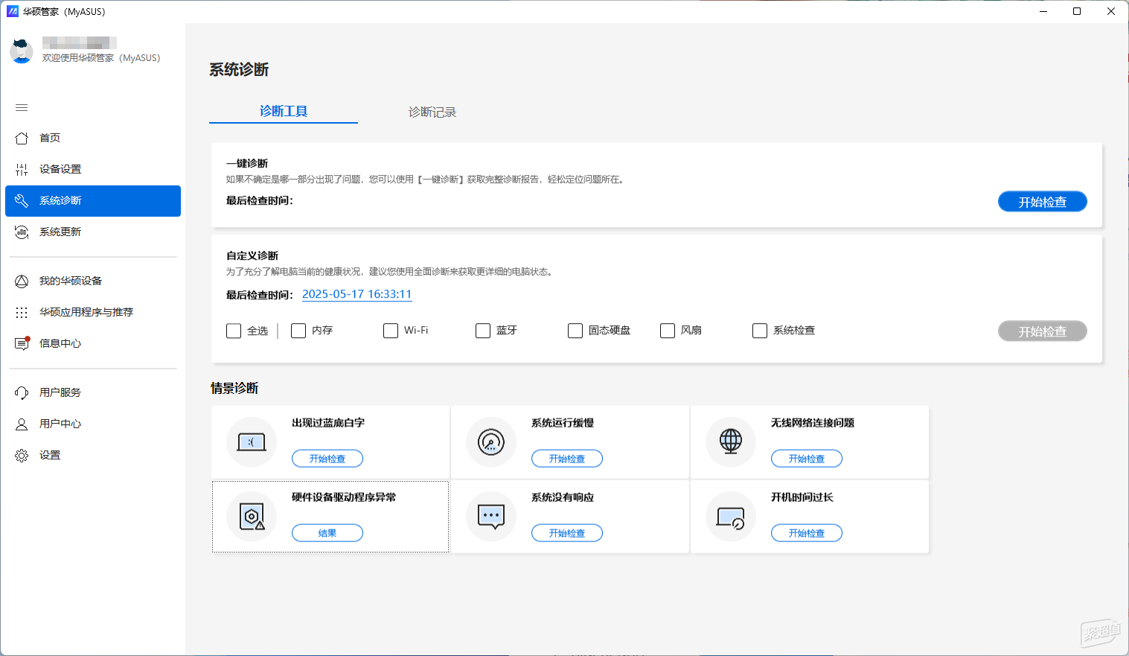The image size is (1129, 656).
Task: Open 我的华硕设备 in the sidebar
Action: point(93,281)
